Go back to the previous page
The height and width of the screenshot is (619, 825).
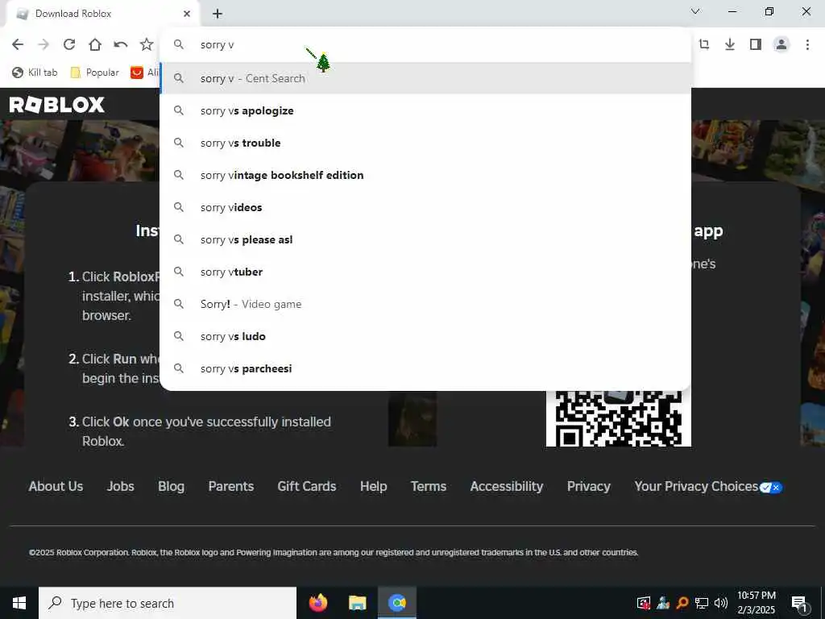coord(18,45)
